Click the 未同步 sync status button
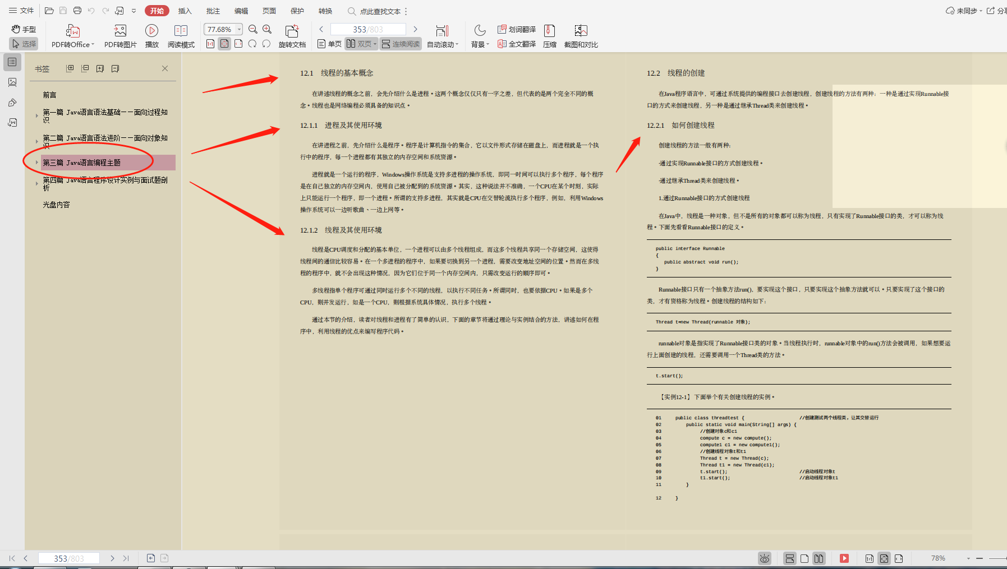The height and width of the screenshot is (569, 1007). click(x=964, y=11)
